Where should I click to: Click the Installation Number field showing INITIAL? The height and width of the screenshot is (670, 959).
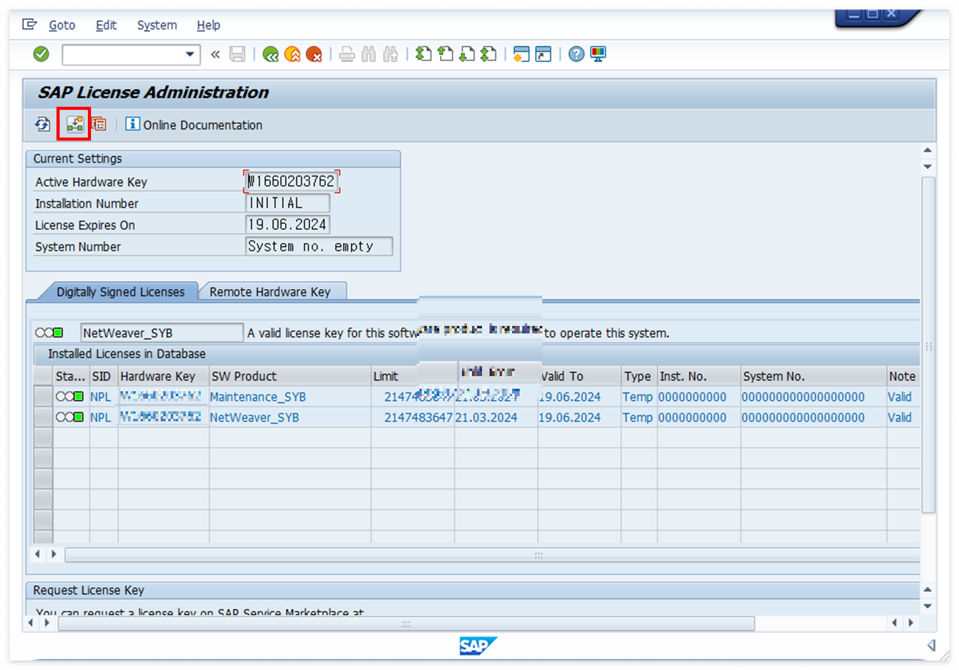287,203
